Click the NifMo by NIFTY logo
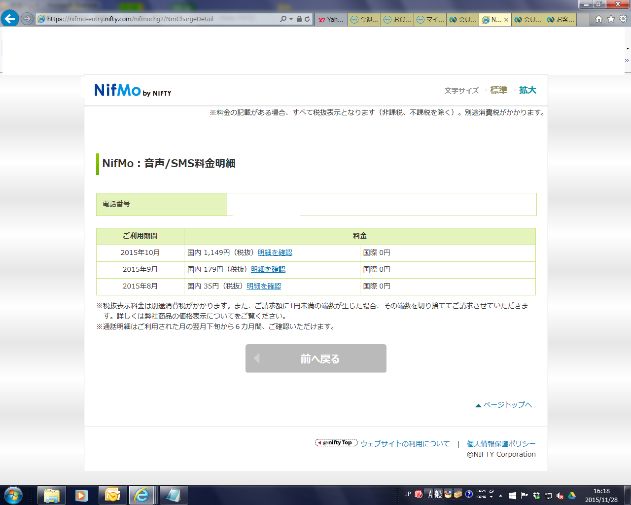631x505 pixels. click(133, 90)
